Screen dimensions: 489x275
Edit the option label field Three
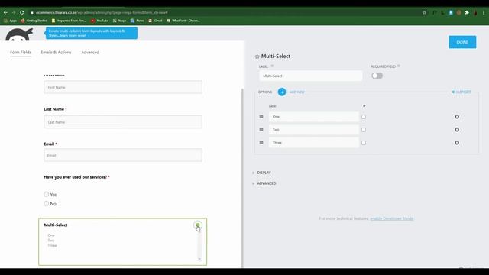[x=314, y=143]
